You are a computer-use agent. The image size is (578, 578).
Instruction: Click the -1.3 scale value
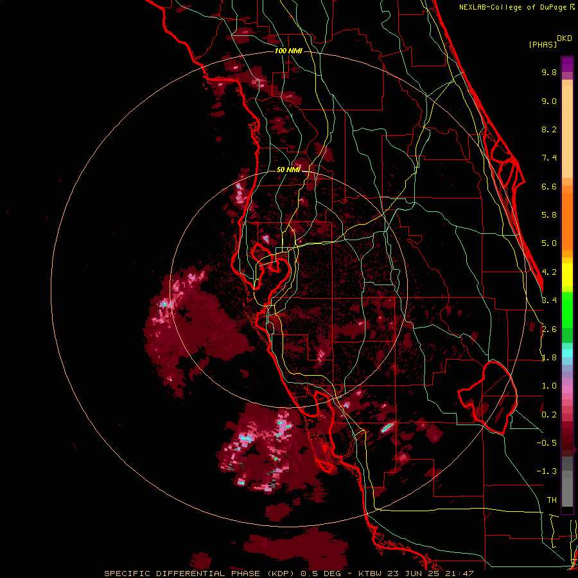click(547, 471)
